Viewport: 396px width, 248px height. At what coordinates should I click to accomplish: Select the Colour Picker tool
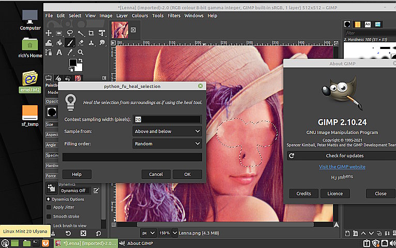tap(70, 52)
